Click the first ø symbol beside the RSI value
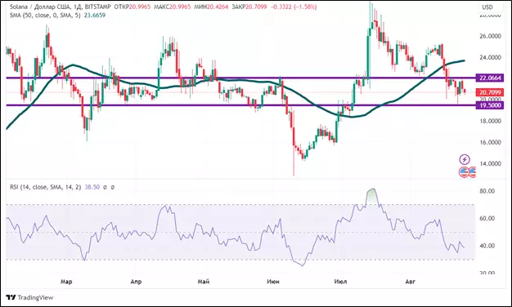The height and width of the screenshot is (307, 512). pyautogui.click(x=105, y=188)
